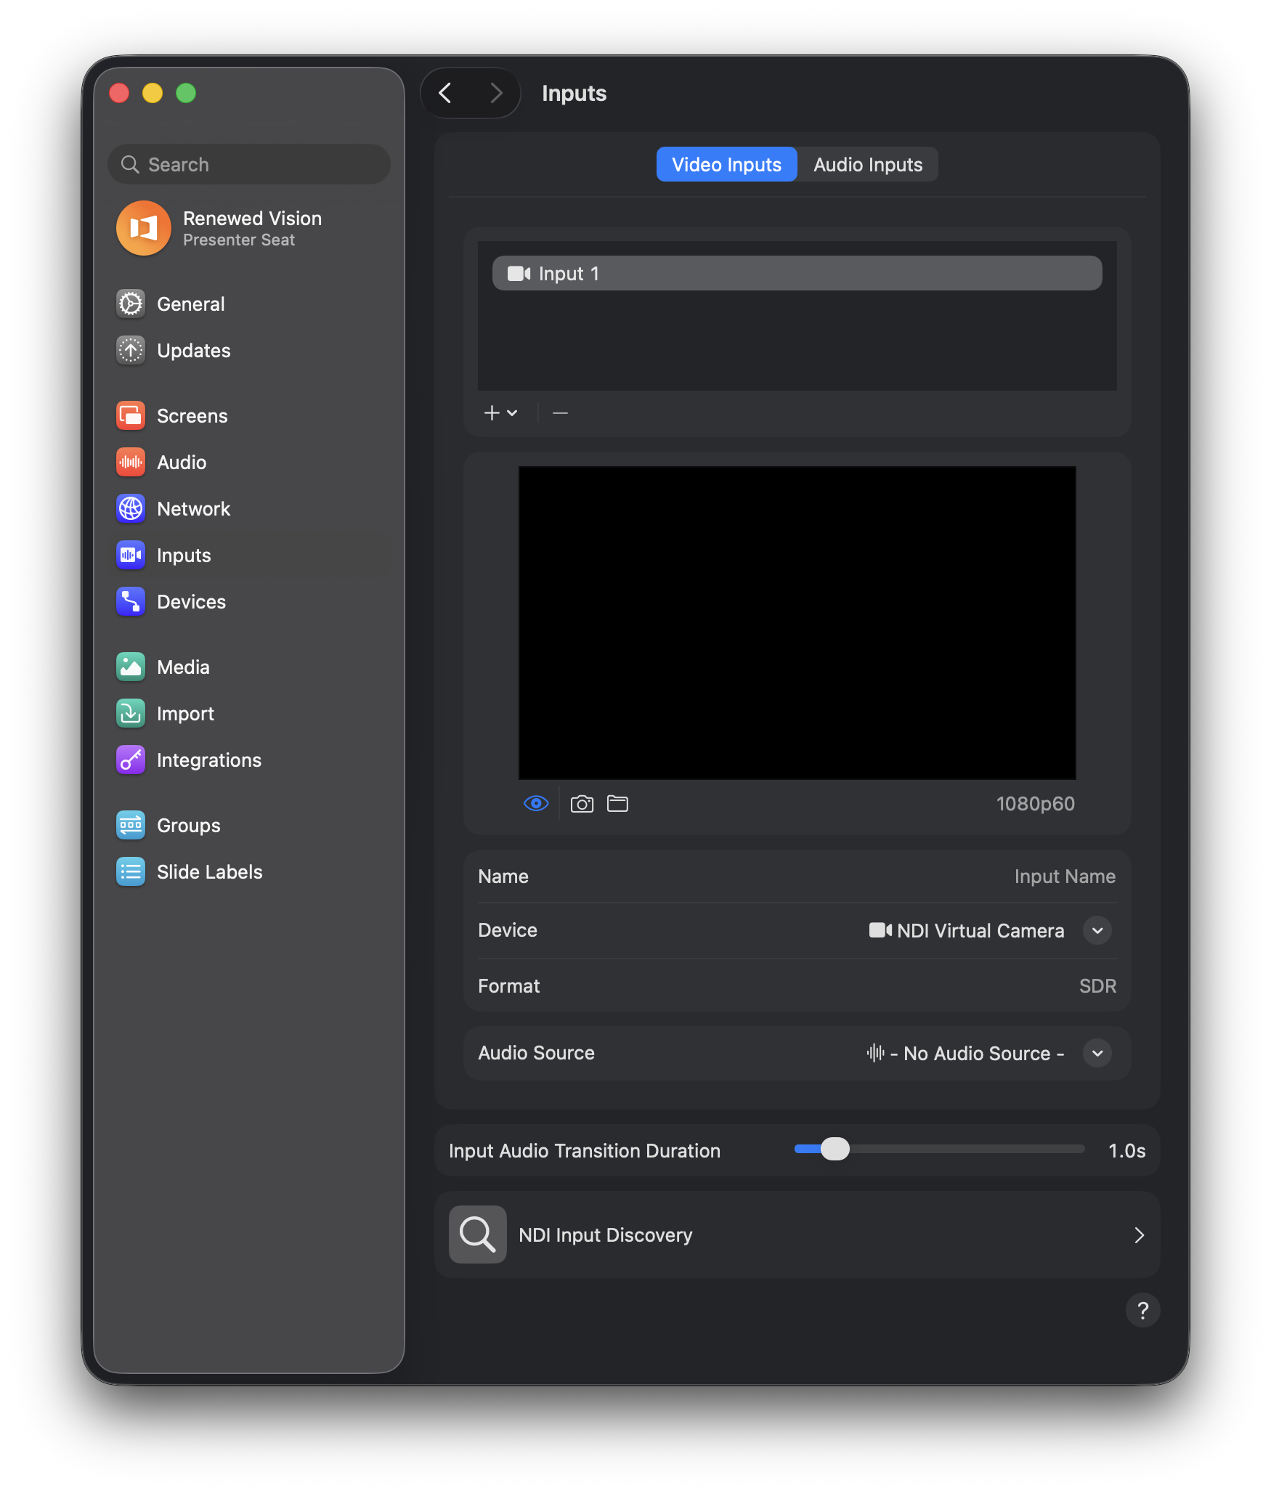Viewport: 1271px width, 1493px height.
Task: Go back with the left arrow
Action: [x=445, y=93]
